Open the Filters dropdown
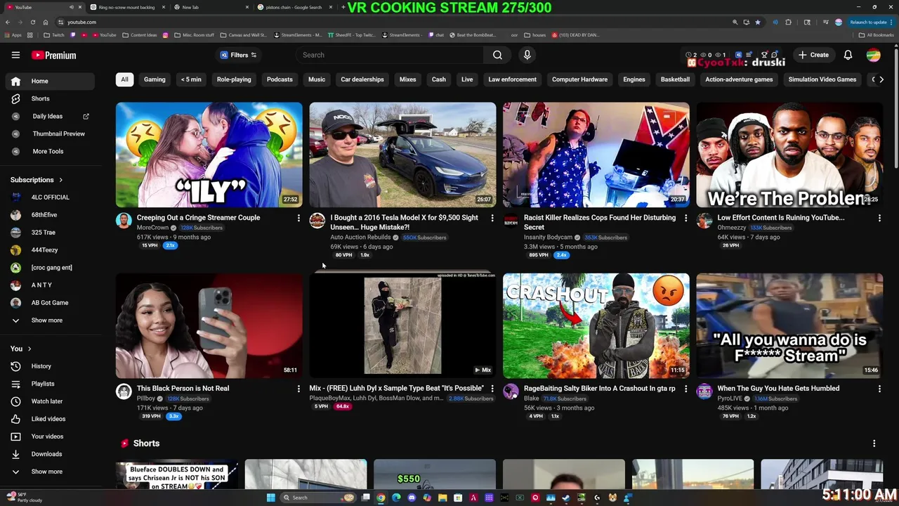This screenshot has width=899, height=506. coord(239,55)
